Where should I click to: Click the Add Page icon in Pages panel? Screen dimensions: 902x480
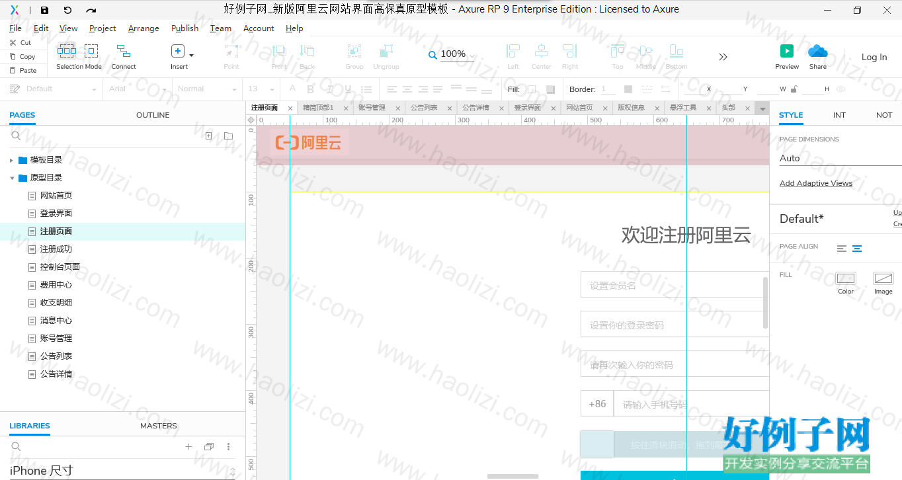point(209,136)
